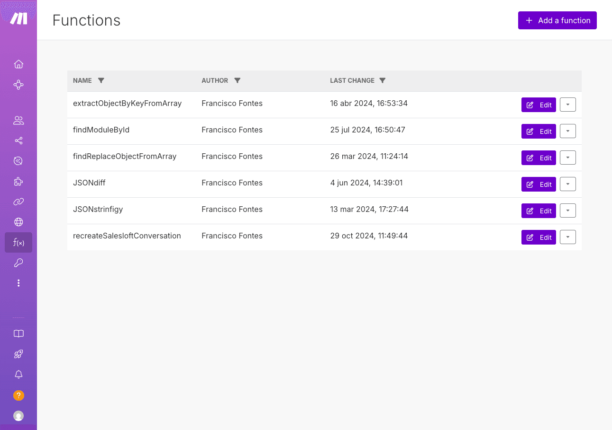This screenshot has height=430, width=612.
Task: Filter the NAME column
Action: 101,80
